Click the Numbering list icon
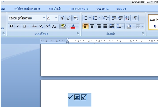 [95, 18]
